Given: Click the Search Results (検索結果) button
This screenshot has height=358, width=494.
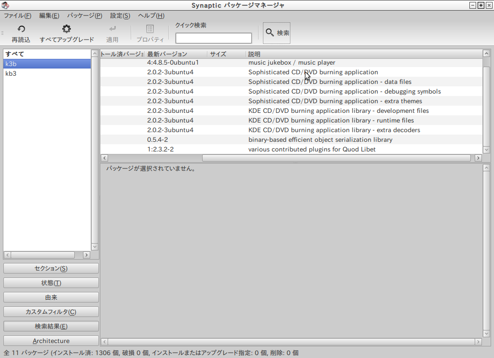Looking at the screenshot, I should (x=51, y=327).
